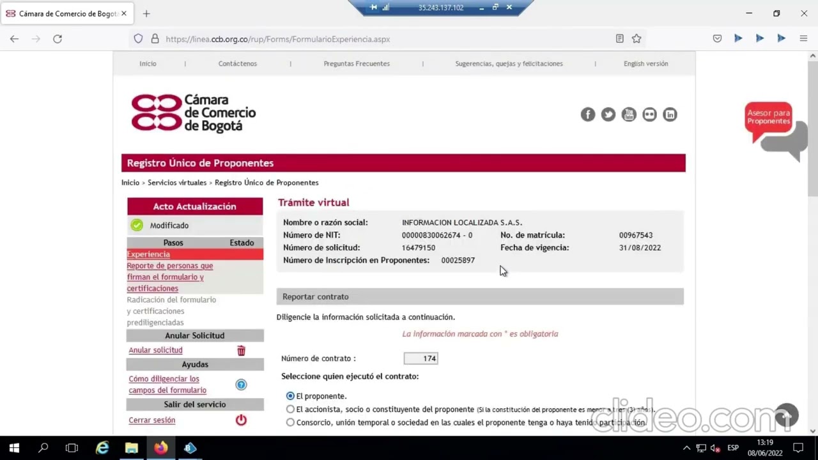Click the ESP language indicator in tray
The height and width of the screenshot is (460, 818).
733,448
